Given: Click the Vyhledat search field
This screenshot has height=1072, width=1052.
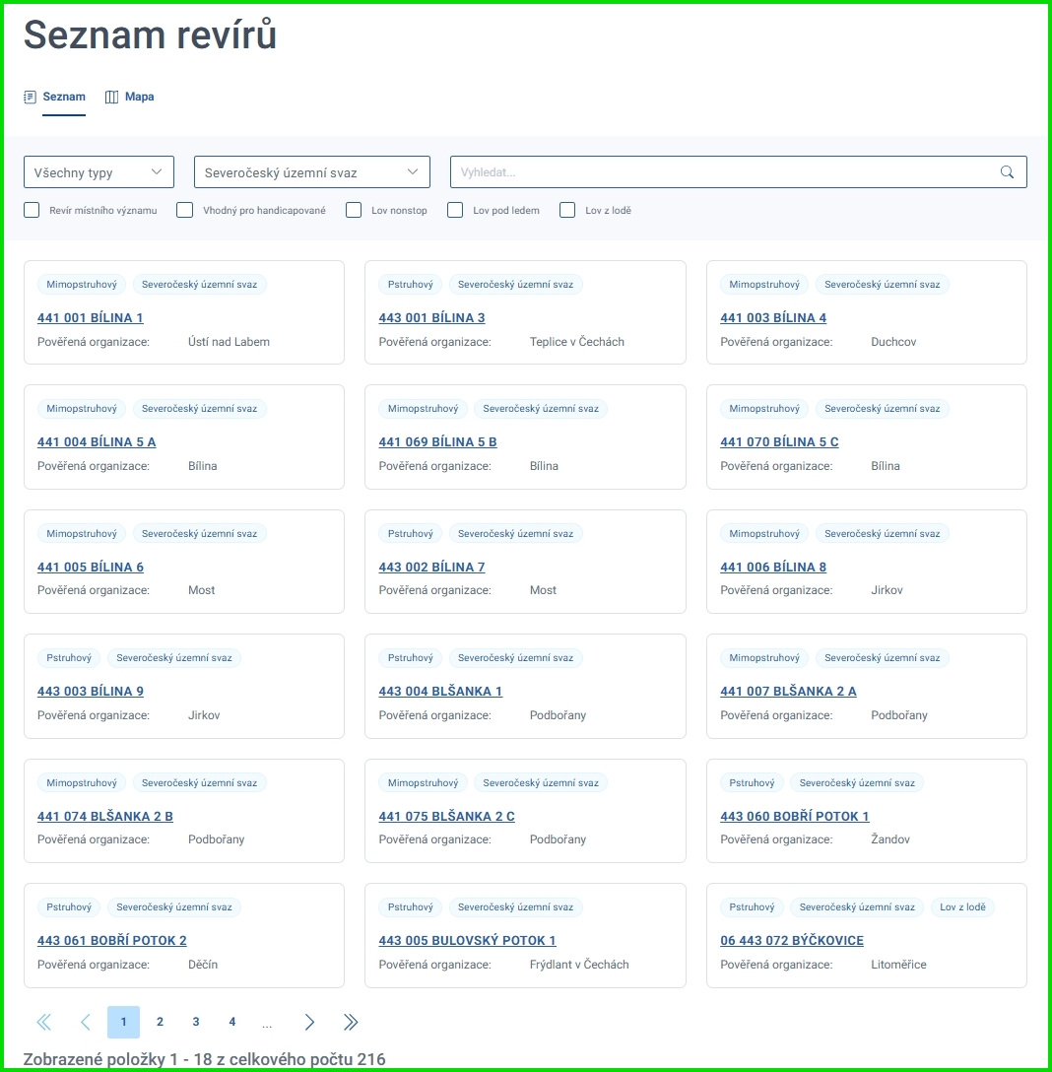Looking at the screenshot, I should pyautogui.click(x=724, y=172).
